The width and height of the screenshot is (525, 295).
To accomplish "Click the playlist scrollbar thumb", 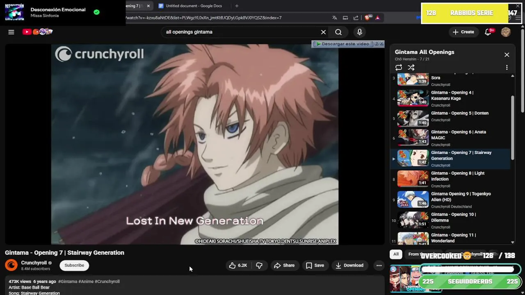I will [513, 128].
